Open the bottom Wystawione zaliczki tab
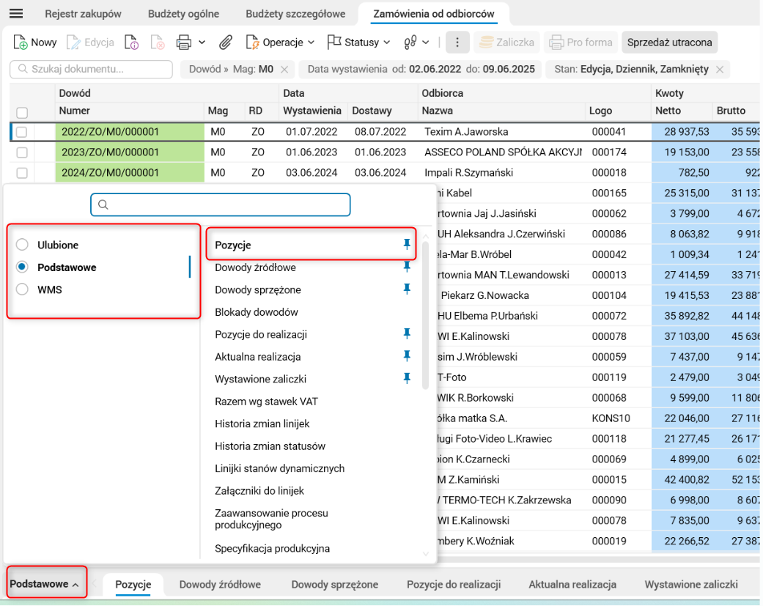This screenshot has height=606, width=763. tap(691, 584)
